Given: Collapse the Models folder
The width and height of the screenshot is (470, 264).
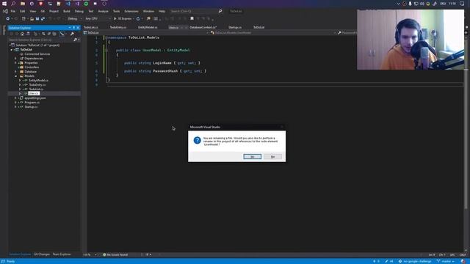Looking at the screenshot, I should (15, 76).
